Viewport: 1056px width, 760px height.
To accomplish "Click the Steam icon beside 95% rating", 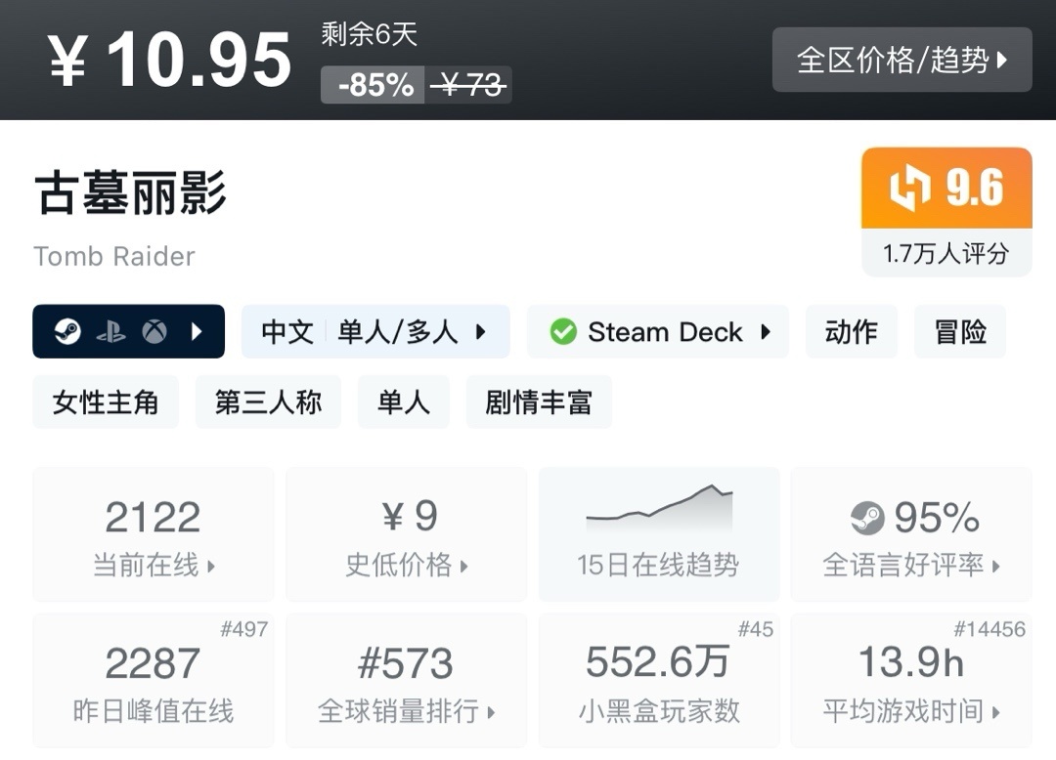I will click(x=867, y=518).
